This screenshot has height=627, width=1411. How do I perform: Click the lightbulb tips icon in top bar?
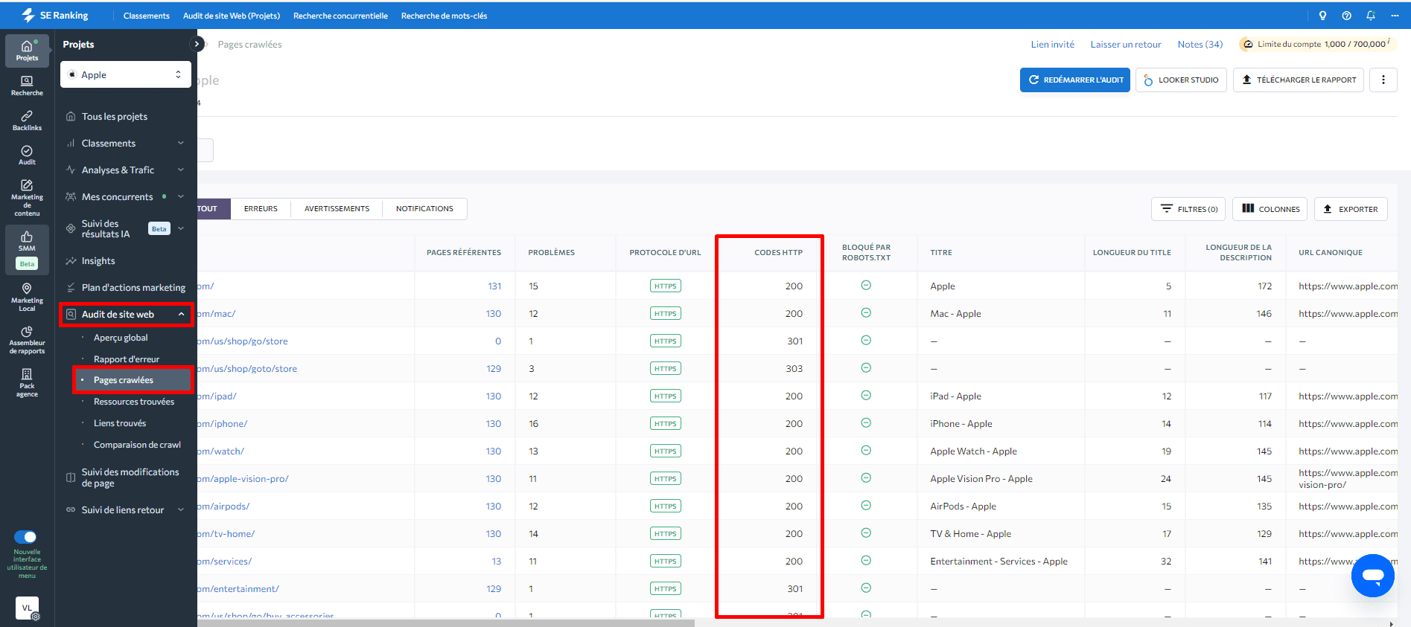pos(1322,16)
